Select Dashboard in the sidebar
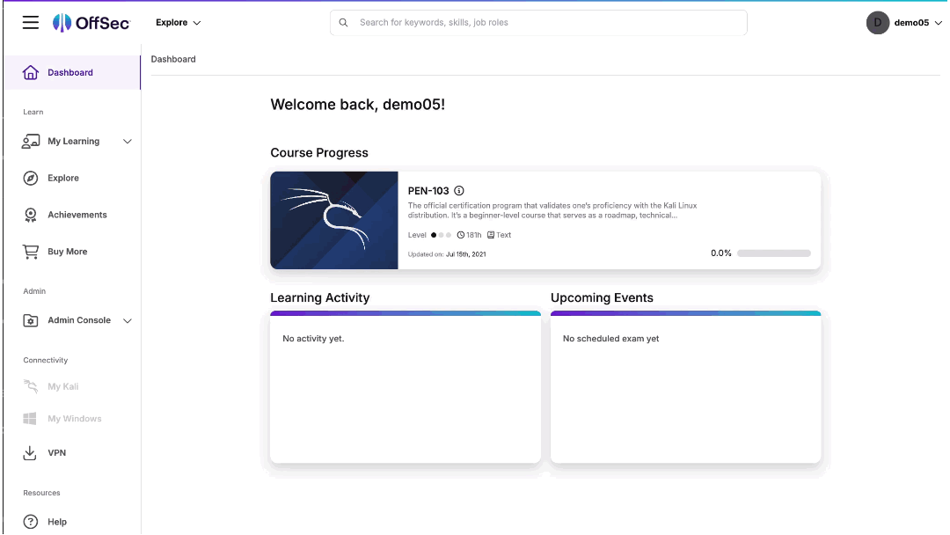Screen dimensions: 950x535 tap(72, 73)
